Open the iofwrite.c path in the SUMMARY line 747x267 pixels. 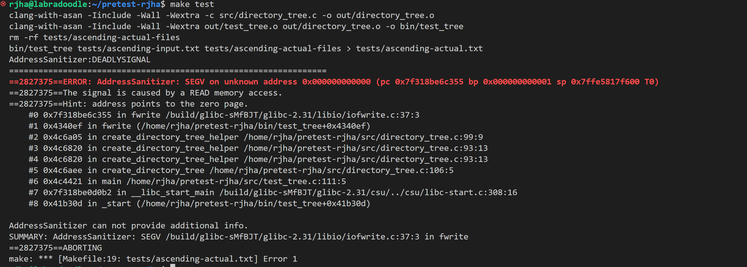[x=292, y=237]
